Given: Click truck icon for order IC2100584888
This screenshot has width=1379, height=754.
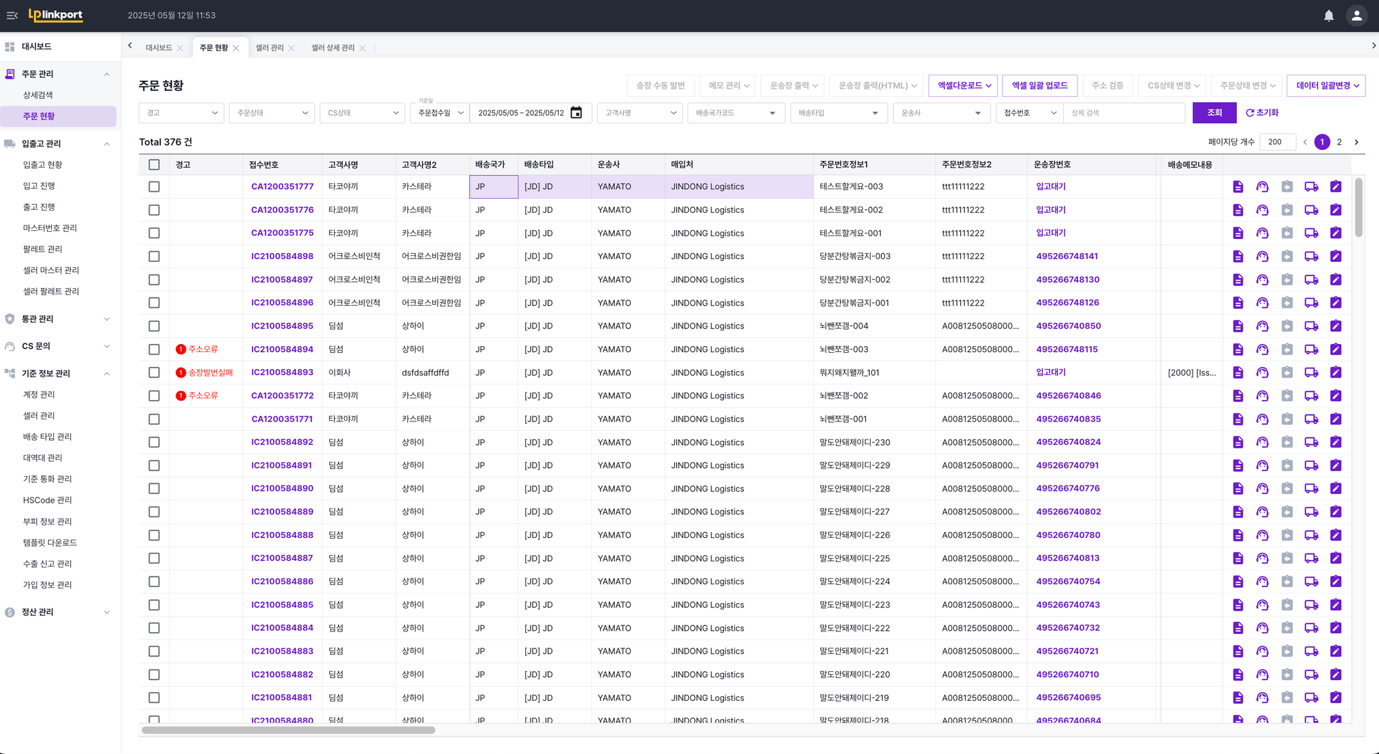Looking at the screenshot, I should pos(1311,535).
